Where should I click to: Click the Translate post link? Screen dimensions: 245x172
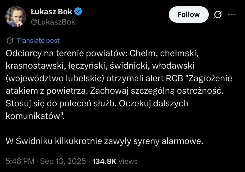coord(38,41)
